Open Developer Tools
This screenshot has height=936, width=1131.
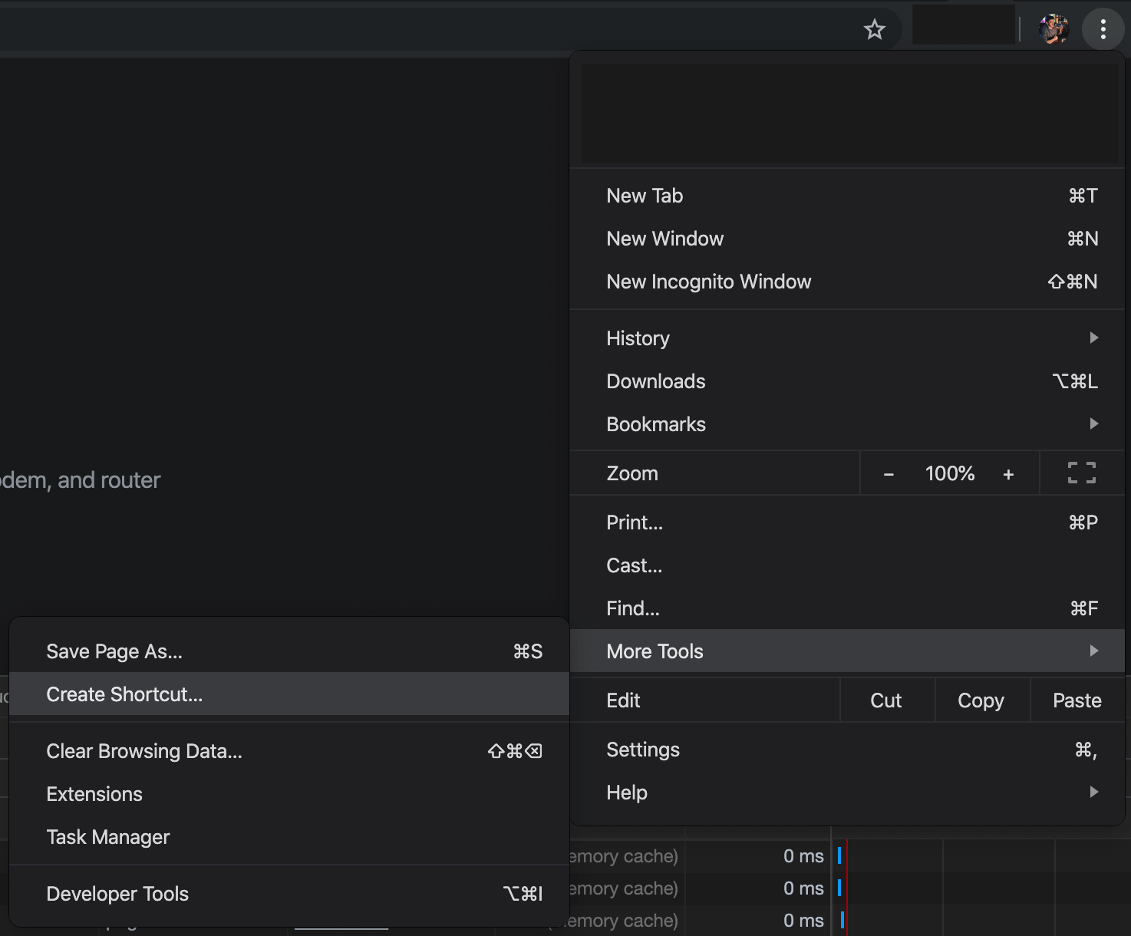tap(289, 894)
